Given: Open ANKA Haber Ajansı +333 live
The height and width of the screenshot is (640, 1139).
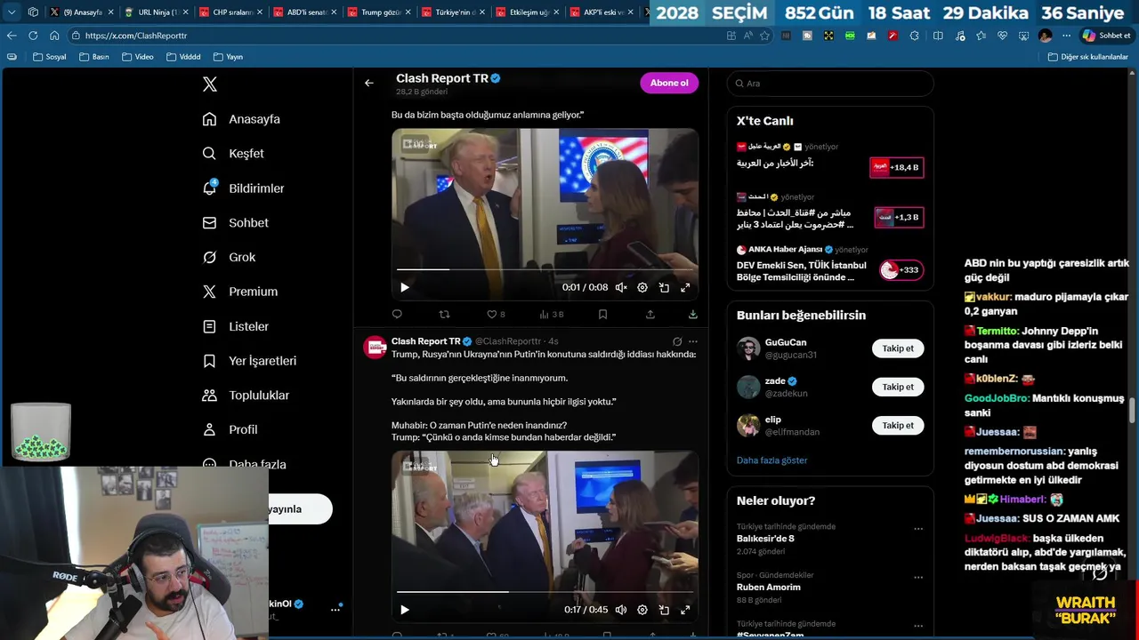Looking at the screenshot, I should tap(901, 270).
